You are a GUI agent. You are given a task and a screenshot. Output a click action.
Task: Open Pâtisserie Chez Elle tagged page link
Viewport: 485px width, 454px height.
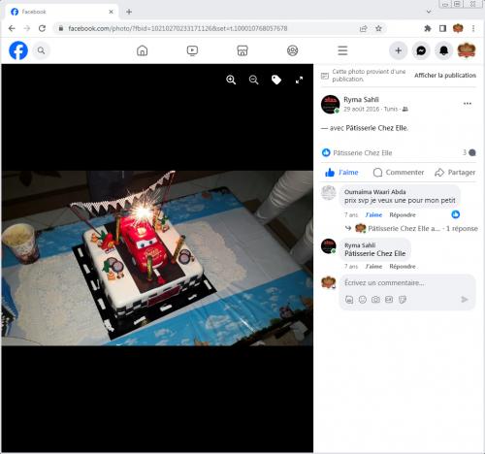pos(376,128)
